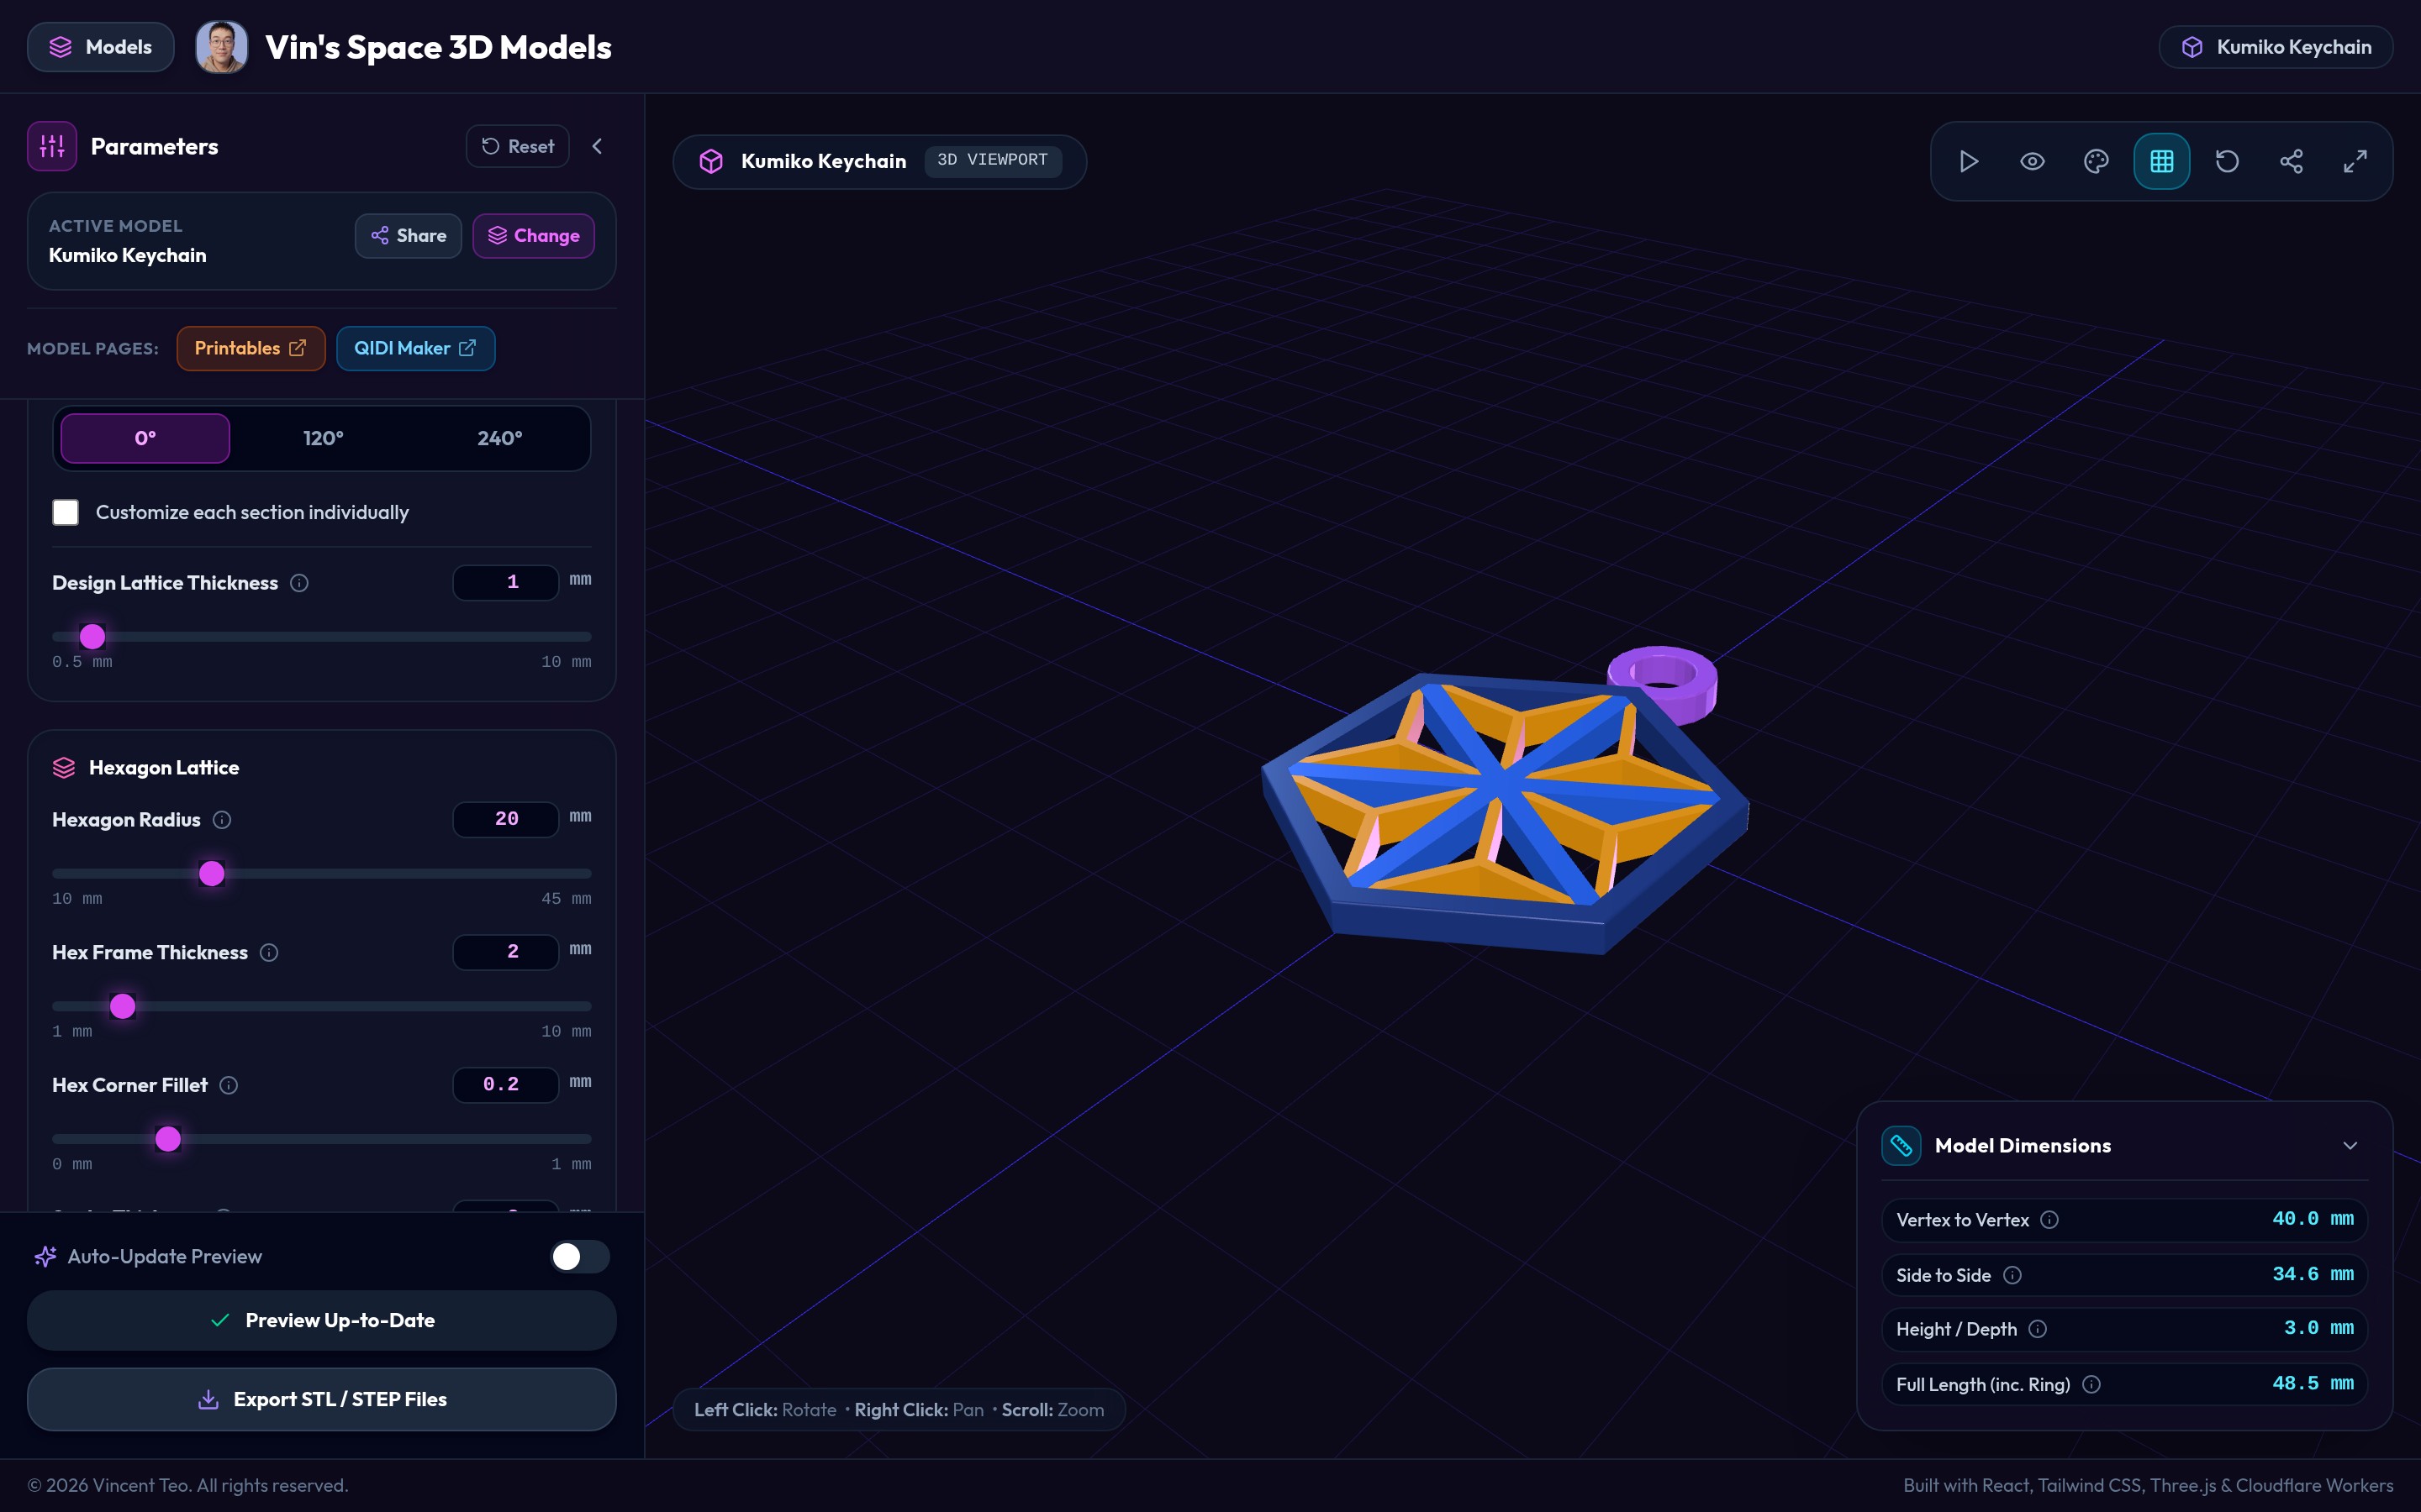Click the Hex Corner Fillet value field
Screen dimensions: 2421x1512
point(506,1085)
